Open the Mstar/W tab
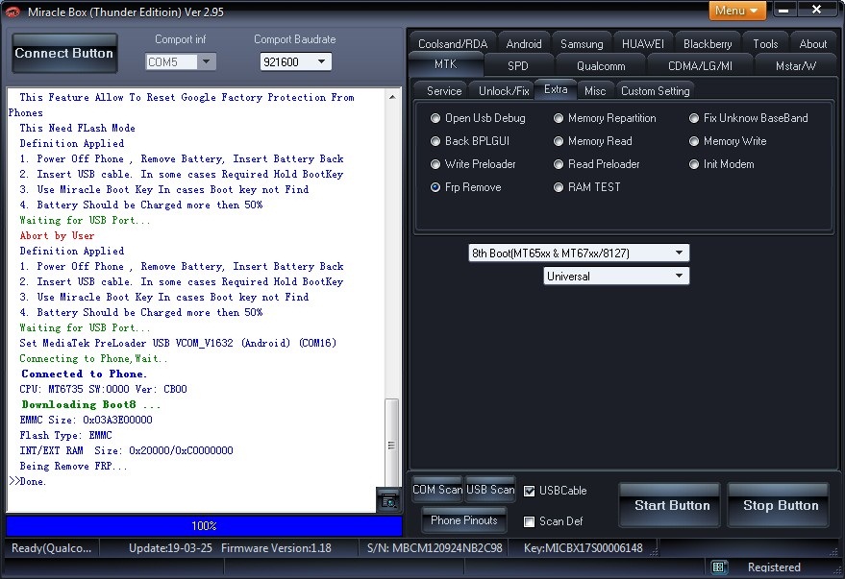The image size is (845, 579). (795, 65)
